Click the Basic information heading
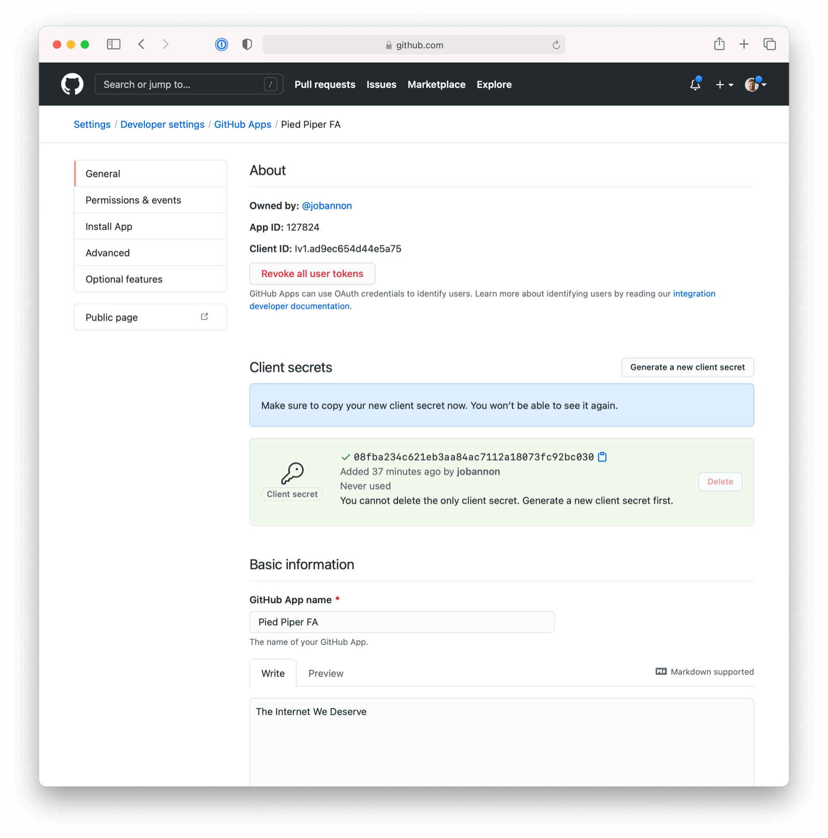Image resolution: width=828 pixels, height=838 pixels. (x=302, y=564)
